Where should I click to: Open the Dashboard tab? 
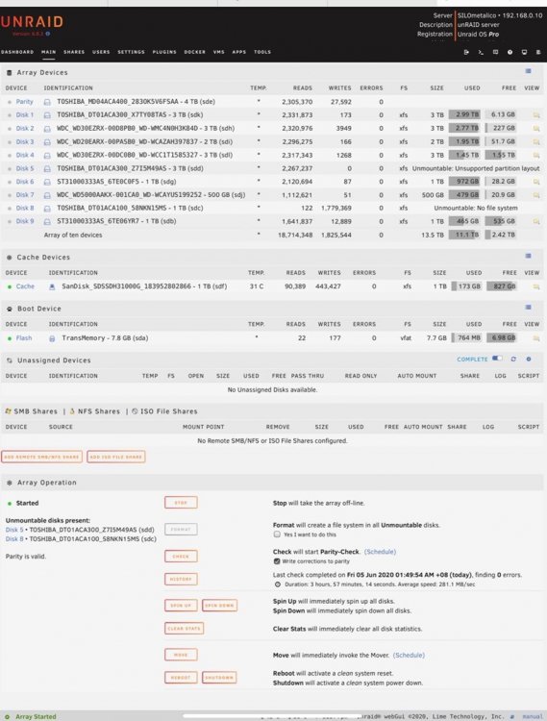pyautogui.click(x=17, y=52)
